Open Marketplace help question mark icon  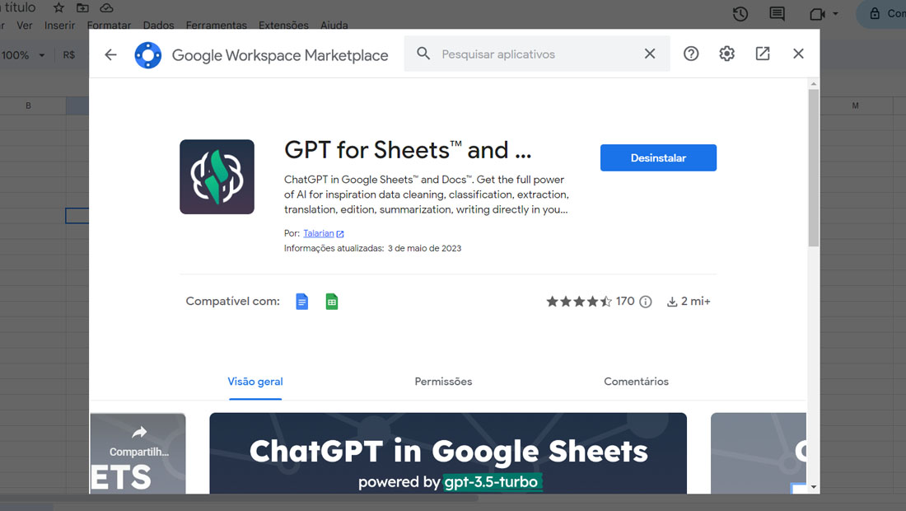(x=691, y=54)
